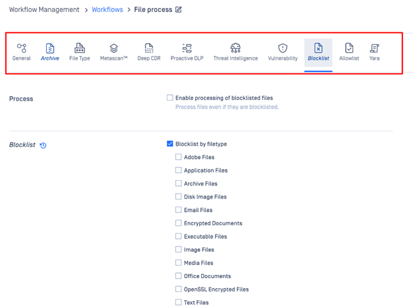Reset Blocklist settings with the restore icon
The image size is (413, 308).
(x=43, y=145)
